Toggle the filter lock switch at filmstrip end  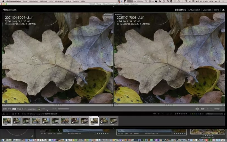coord(224,114)
